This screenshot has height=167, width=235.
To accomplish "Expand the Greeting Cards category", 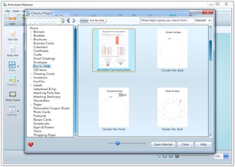I will click(31, 74).
